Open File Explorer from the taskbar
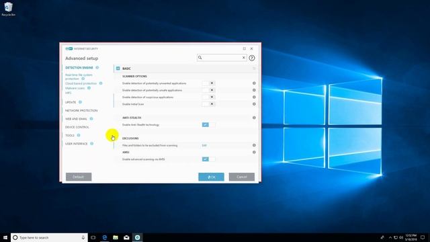 pyautogui.click(x=116, y=237)
